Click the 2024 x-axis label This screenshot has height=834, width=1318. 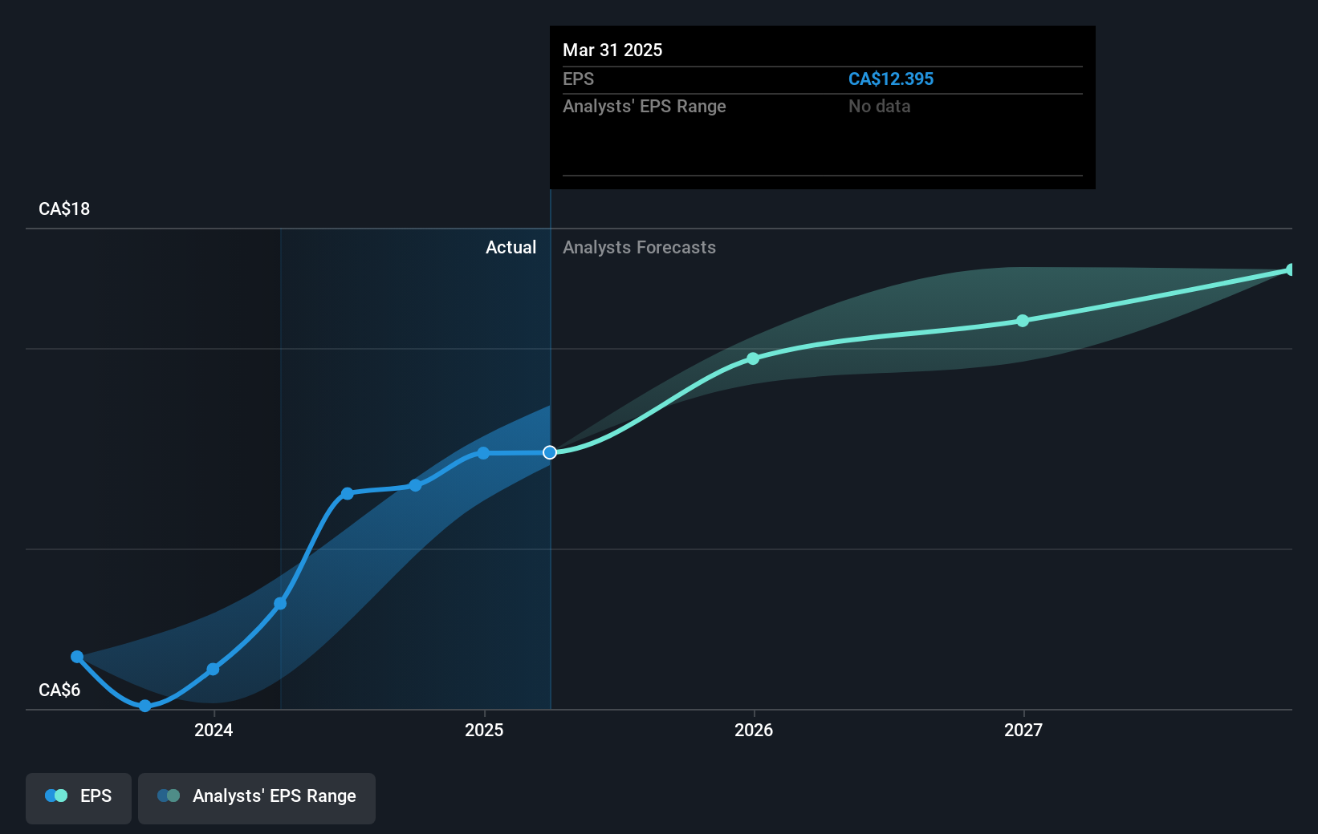point(214,730)
